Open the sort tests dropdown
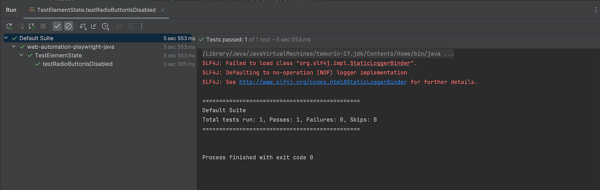The width and height of the screenshot is (600, 190). click(x=83, y=26)
